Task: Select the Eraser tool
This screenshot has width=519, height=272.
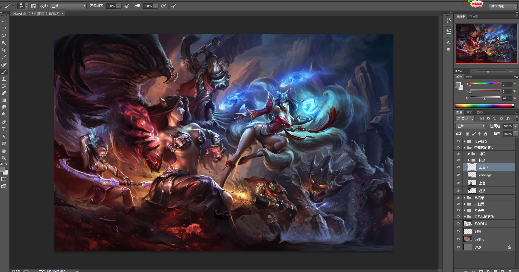Action: (4, 93)
